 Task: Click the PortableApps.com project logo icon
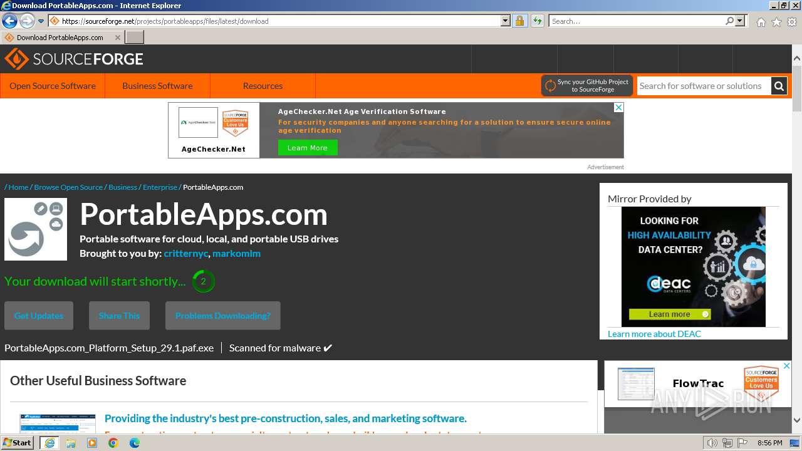[x=36, y=229]
